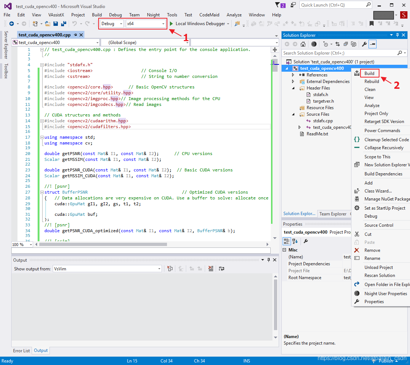Screen dimensions: 410x365
Task: Switch to the Error List tab
Action: (x=21, y=350)
